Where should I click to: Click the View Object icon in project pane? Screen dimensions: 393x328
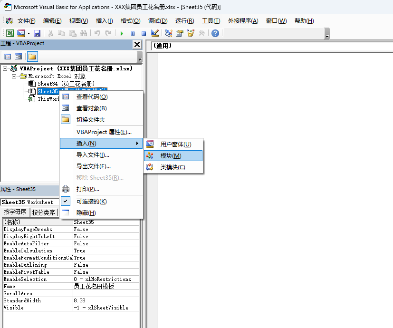point(19,57)
